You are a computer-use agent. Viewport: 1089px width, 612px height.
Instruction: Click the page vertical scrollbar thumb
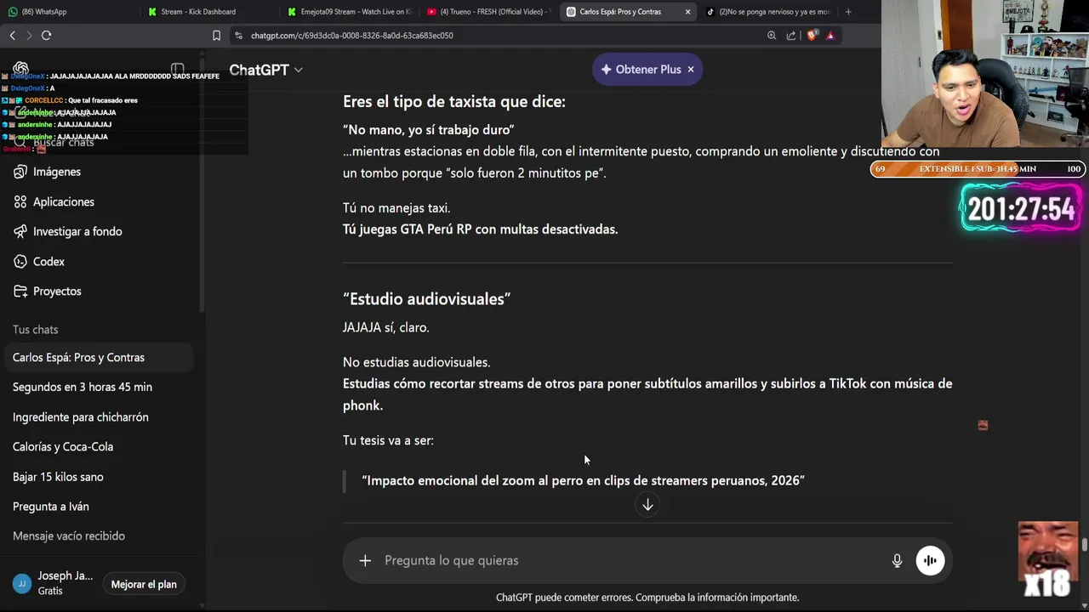[1085, 545]
